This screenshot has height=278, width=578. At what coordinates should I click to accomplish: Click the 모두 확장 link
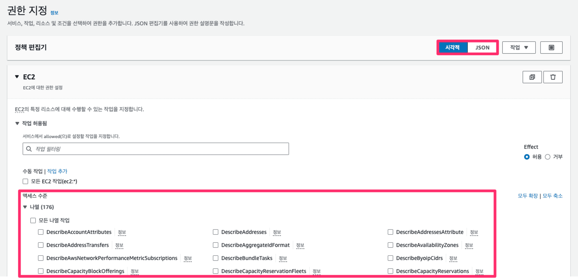coord(528,196)
